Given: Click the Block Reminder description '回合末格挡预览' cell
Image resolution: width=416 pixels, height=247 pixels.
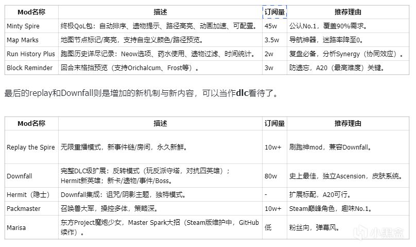Looking at the screenshot, I should coord(160,68).
